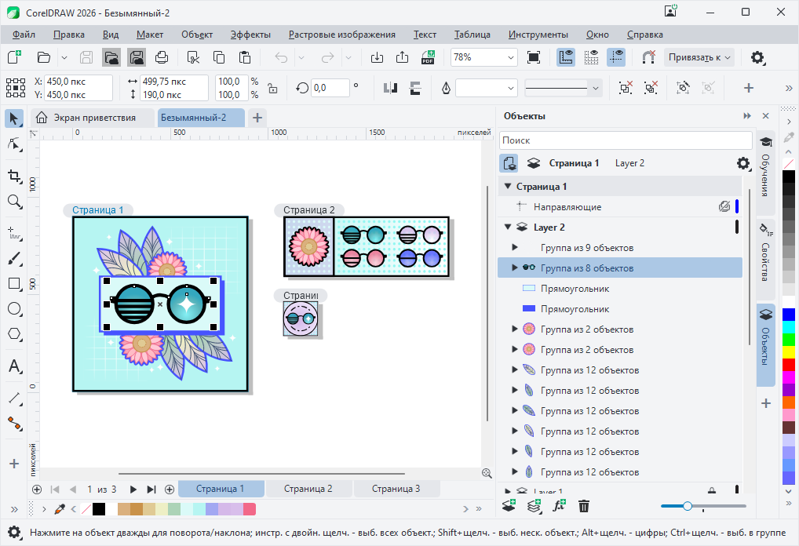Click the Publish to PDF icon
This screenshot has height=546, width=799.
[428, 57]
